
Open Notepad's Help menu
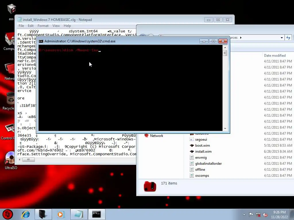point(67,26)
